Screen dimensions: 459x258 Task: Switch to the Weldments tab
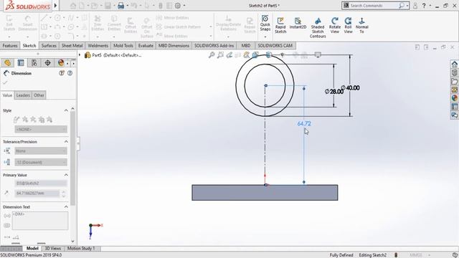coord(98,46)
